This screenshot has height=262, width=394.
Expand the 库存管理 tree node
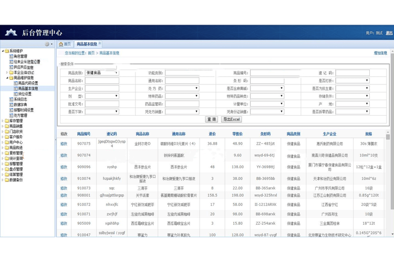coord(3,121)
